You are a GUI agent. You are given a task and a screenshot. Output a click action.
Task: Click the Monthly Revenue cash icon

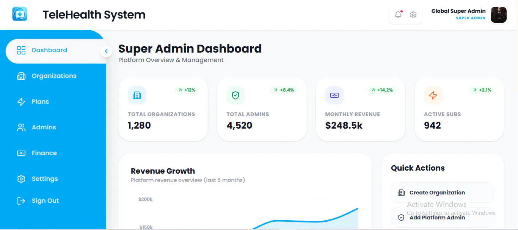point(334,95)
